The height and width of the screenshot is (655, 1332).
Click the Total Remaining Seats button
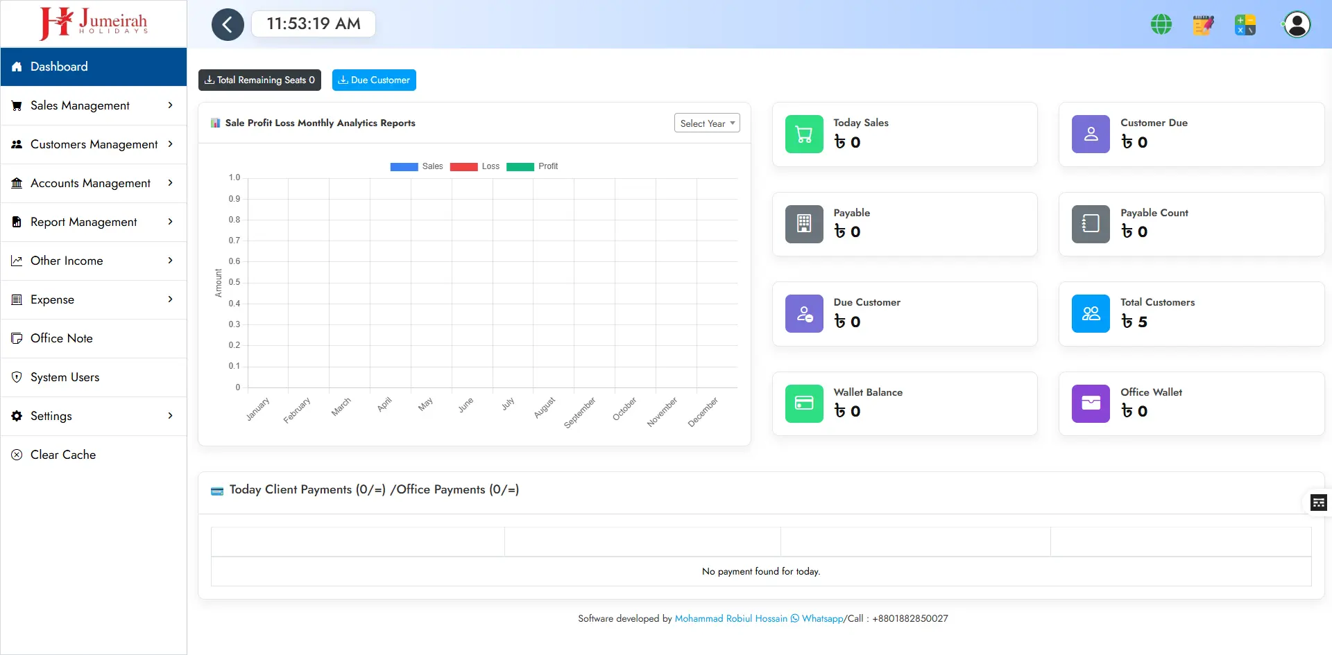(259, 80)
